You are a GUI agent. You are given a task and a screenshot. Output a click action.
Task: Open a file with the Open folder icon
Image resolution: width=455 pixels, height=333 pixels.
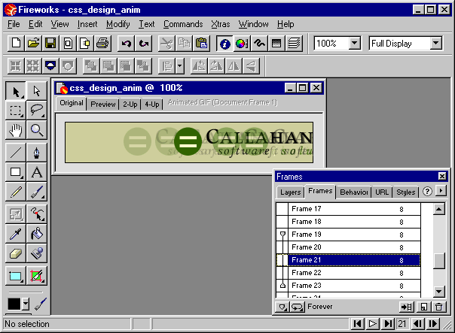(33, 44)
